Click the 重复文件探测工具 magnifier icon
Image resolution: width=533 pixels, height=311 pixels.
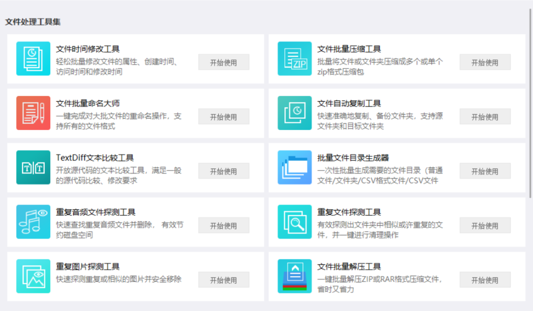tap(294, 221)
